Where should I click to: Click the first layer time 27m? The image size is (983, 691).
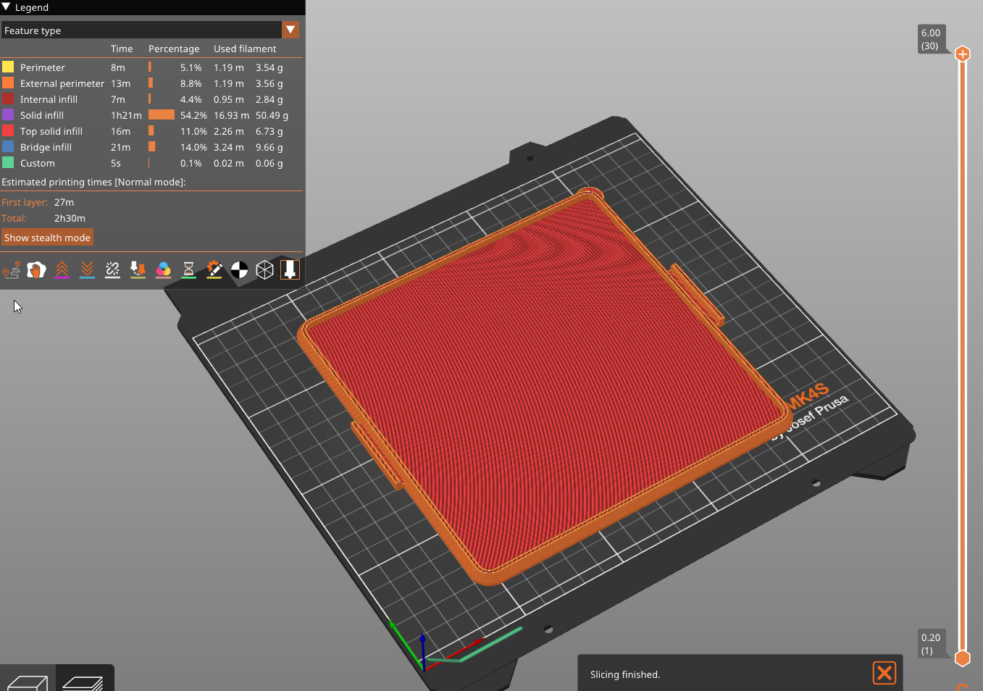pyautogui.click(x=64, y=202)
